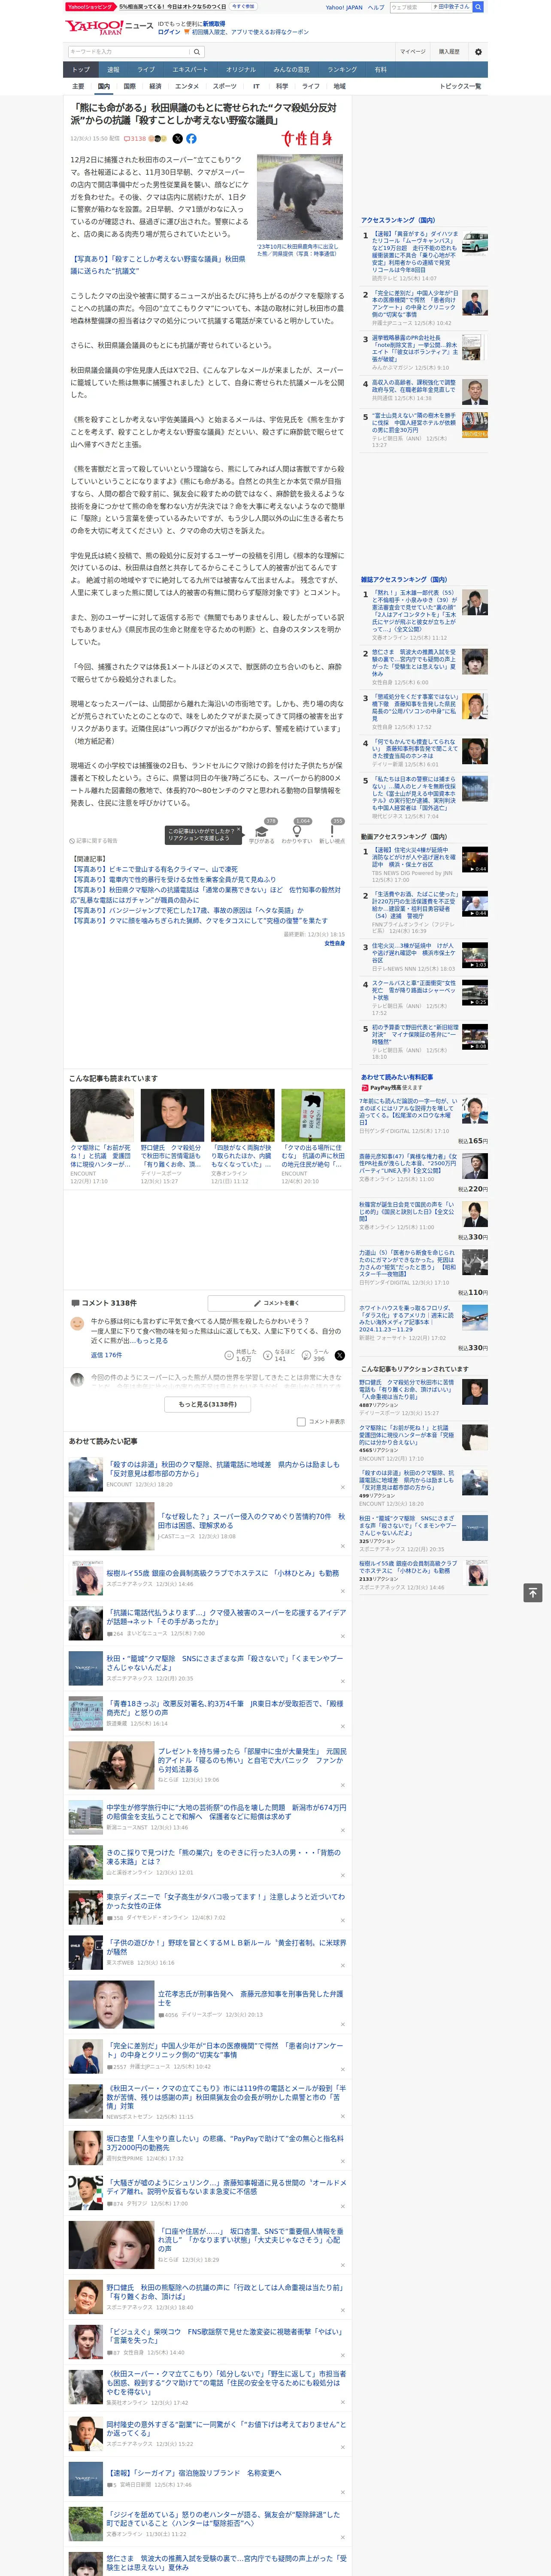551x2576 pixels.
Task: Select the 経済 category
Action: point(155,86)
